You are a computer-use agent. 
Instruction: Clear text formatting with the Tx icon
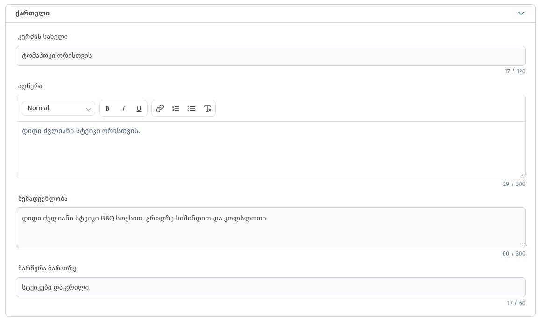point(207,109)
